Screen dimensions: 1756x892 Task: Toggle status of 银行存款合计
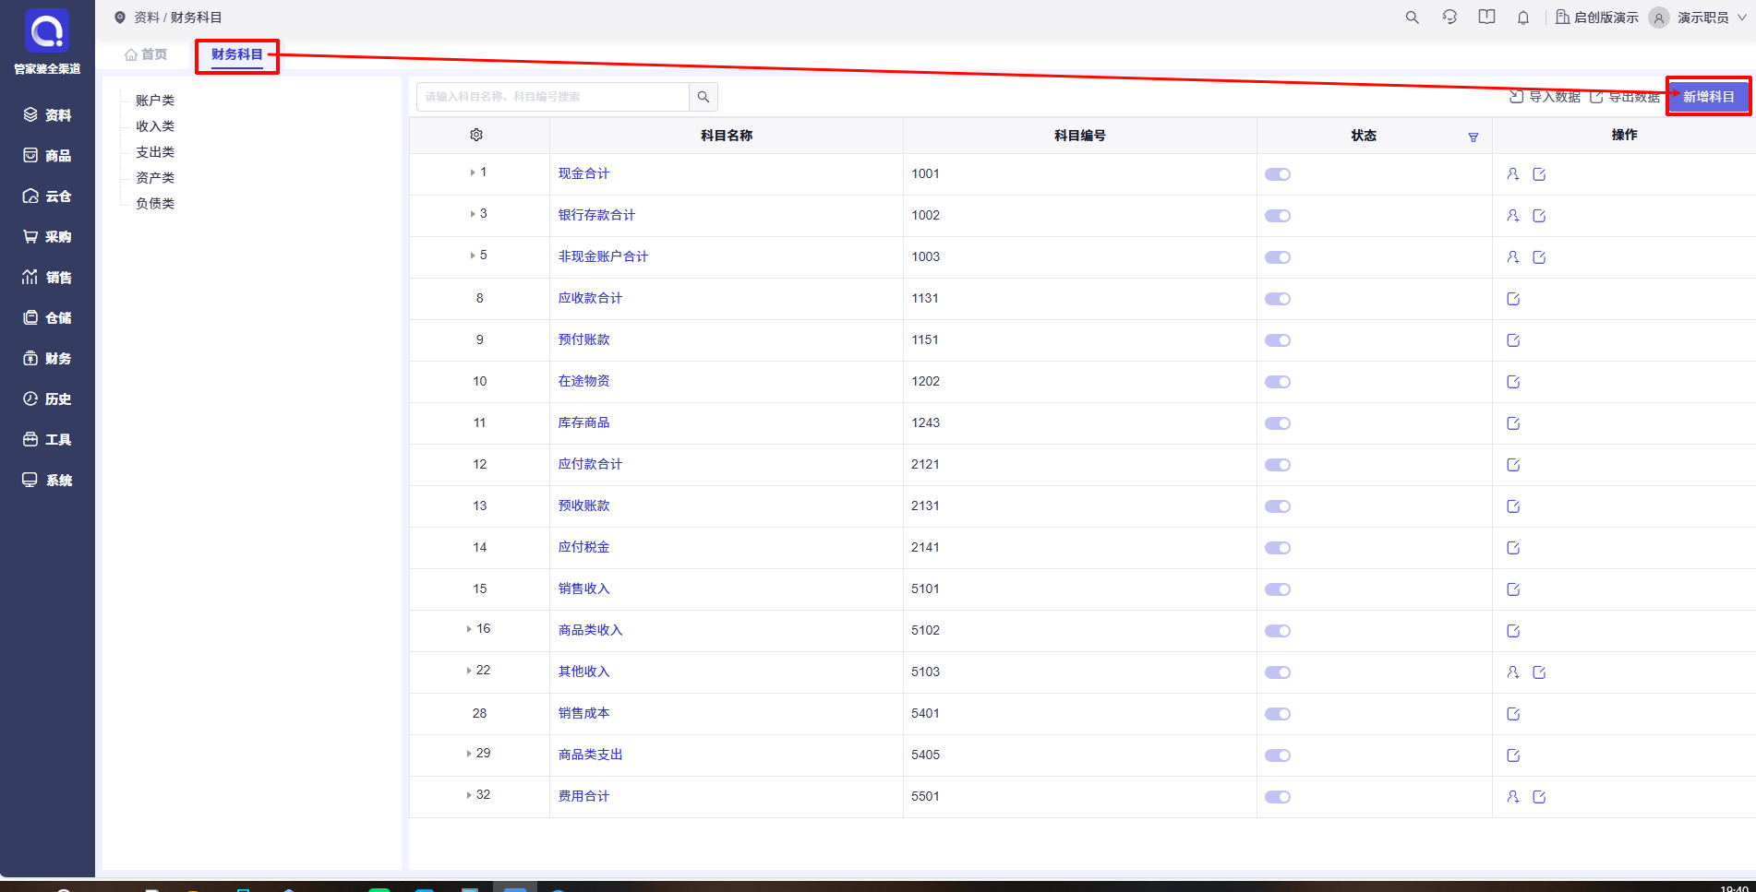tap(1278, 216)
